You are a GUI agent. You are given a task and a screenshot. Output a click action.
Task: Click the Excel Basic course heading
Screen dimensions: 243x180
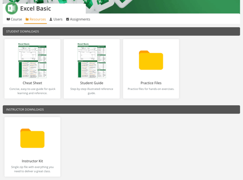point(36,8)
